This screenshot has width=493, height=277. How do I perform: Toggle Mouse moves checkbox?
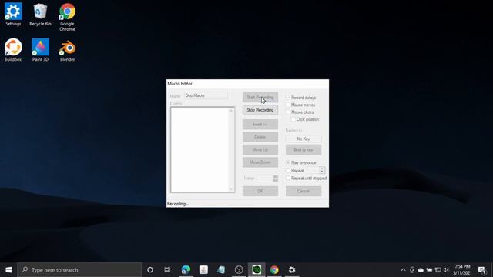[x=287, y=105]
